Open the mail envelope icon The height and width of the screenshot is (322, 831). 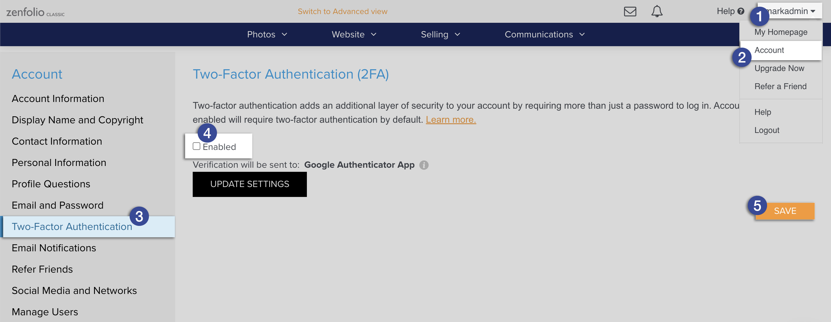pos(630,11)
